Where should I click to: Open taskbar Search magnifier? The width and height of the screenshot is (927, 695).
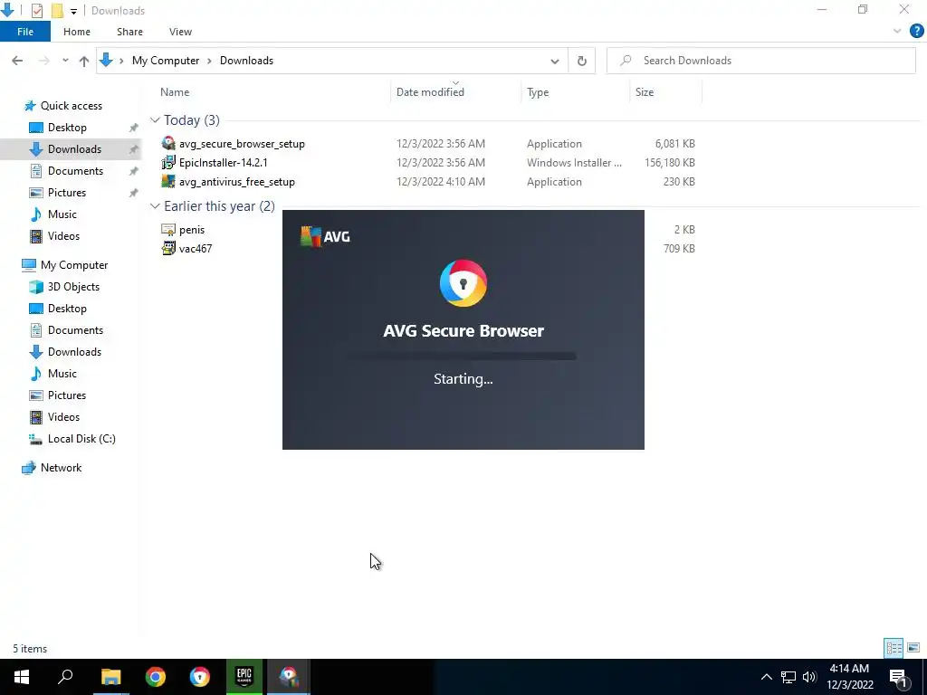(x=65, y=677)
